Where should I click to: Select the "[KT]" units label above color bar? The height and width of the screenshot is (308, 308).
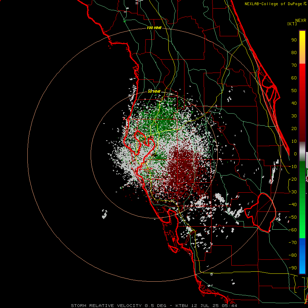pyautogui.click(x=292, y=24)
